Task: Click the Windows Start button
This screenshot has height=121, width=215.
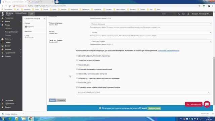Action: coord(3,119)
